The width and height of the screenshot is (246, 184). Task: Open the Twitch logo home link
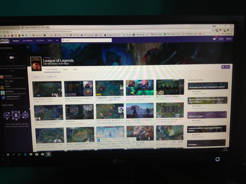(4, 41)
